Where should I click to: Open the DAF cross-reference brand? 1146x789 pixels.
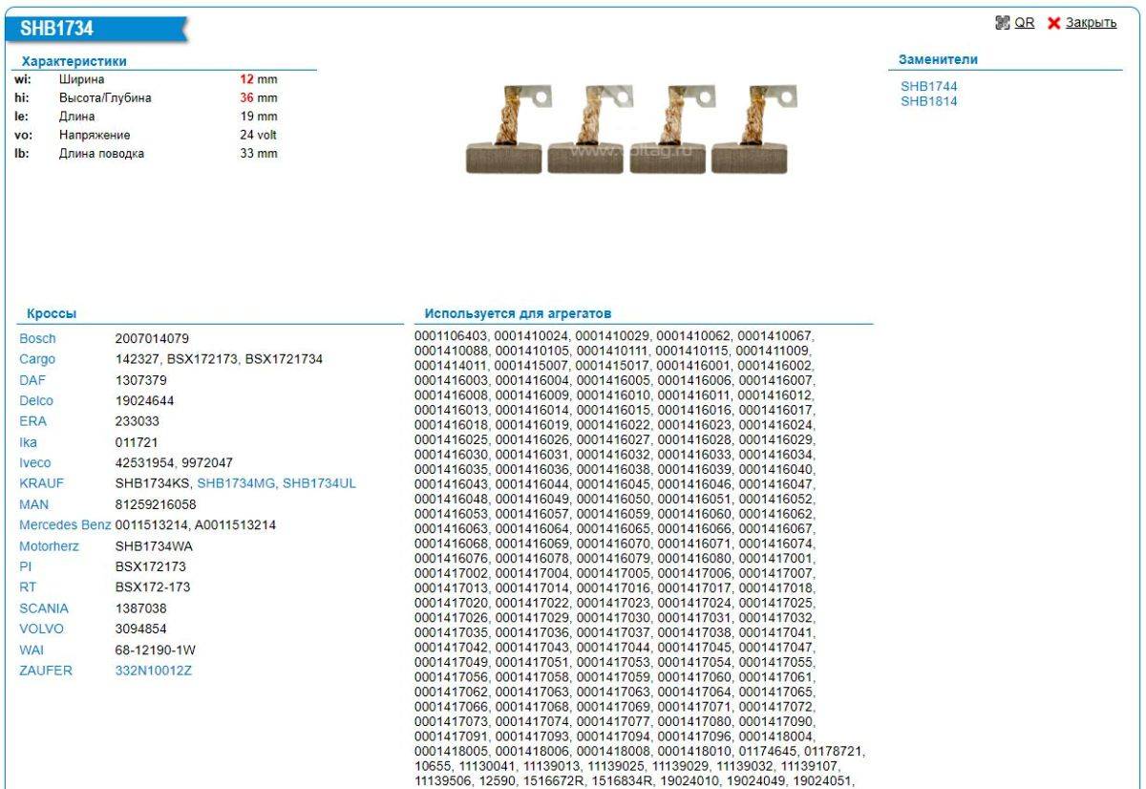coord(32,380)
